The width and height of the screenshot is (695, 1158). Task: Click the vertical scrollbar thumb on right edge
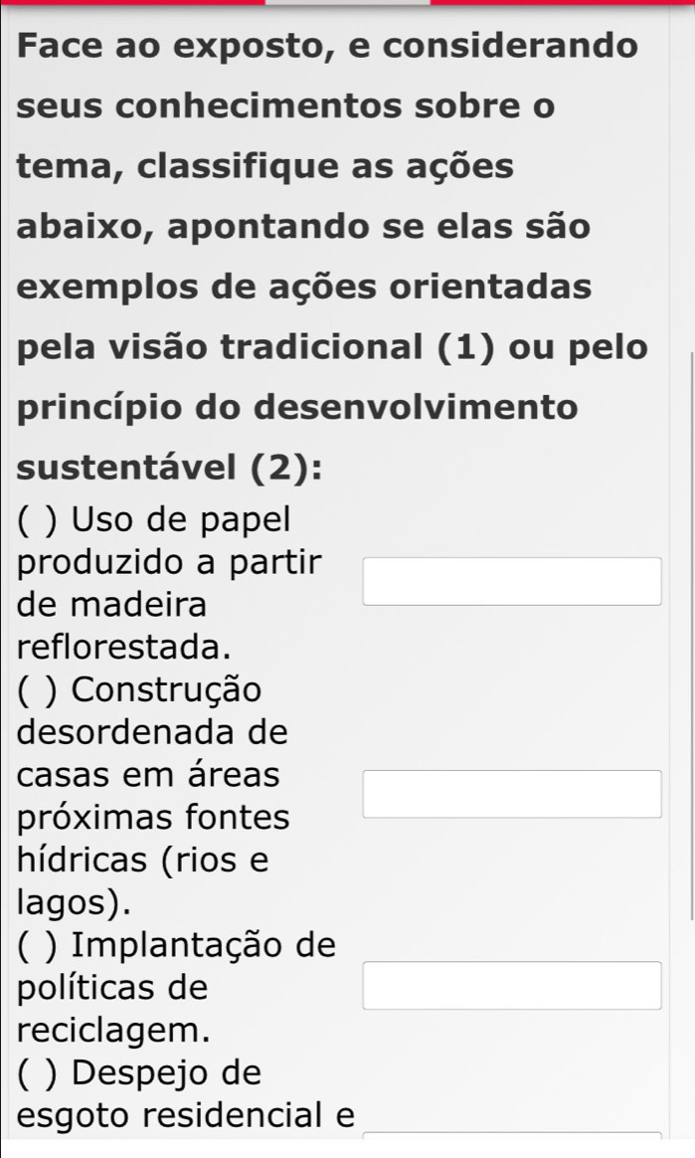click(x=691, y=637)
